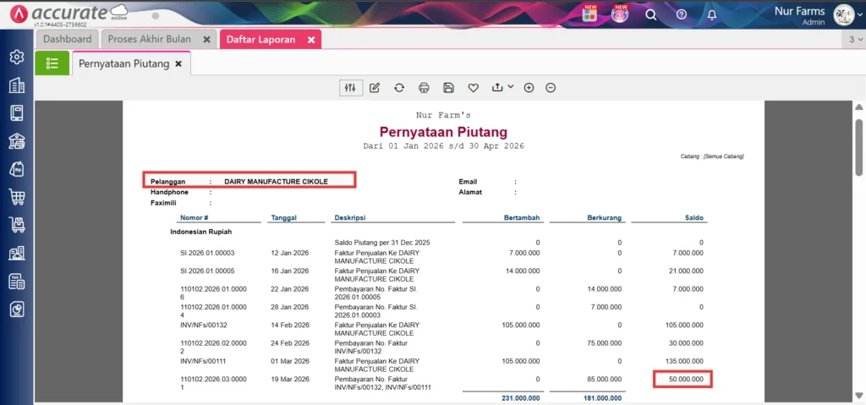This screenshot has height=405, width=866.
Task: Open the Tax sidebar module
Action: pyautogui.click(x=17, y=282)
